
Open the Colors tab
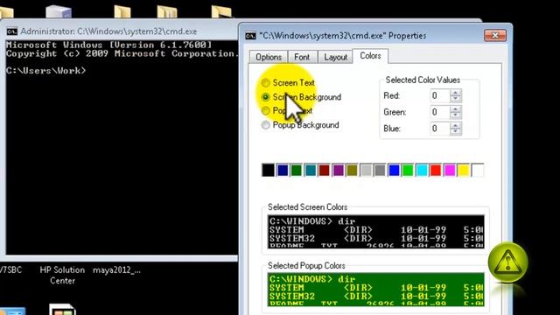pyautogui.click(x=370, y=56)
